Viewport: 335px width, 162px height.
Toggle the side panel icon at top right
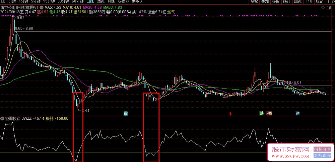pos(329,8)
